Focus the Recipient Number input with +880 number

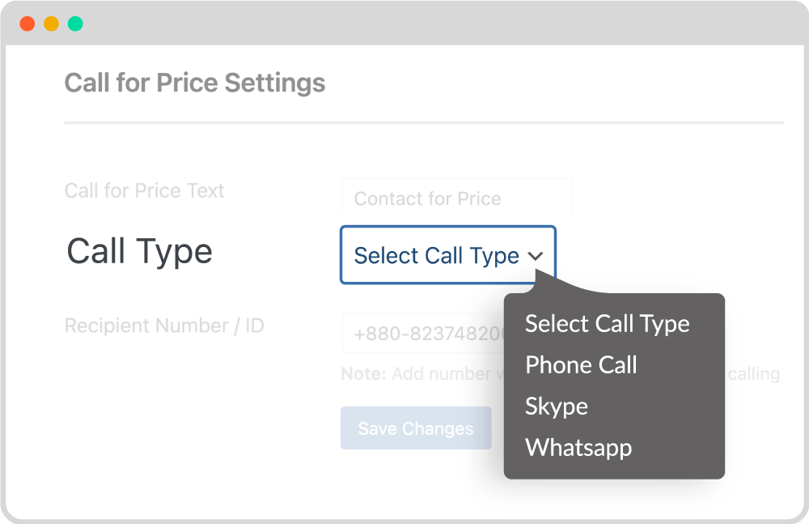pyautogui.click(x=423, y=334)
